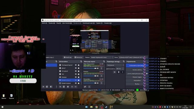Click Начать запись button
The width and height of the screenshot is (194, 109).
[x=137, y=70]
